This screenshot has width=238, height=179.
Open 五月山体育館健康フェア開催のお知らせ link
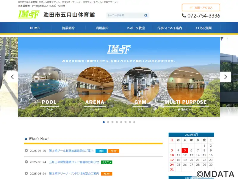tap(74, 162)
